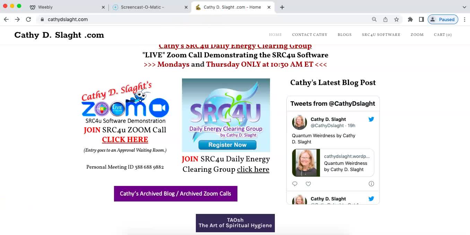This screenshot has width=470, height=235.
Task: Click '(Entry goes to an Approval Waiting Room.)' text
Action: coord(125,150)
